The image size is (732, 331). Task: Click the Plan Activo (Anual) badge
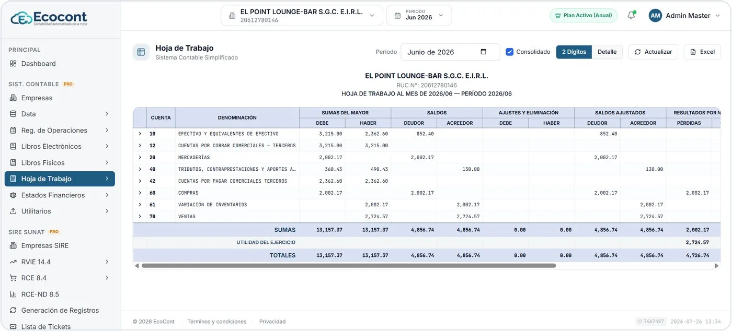tap(584, 16)
